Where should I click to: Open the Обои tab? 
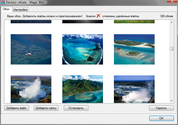point(6,9)
